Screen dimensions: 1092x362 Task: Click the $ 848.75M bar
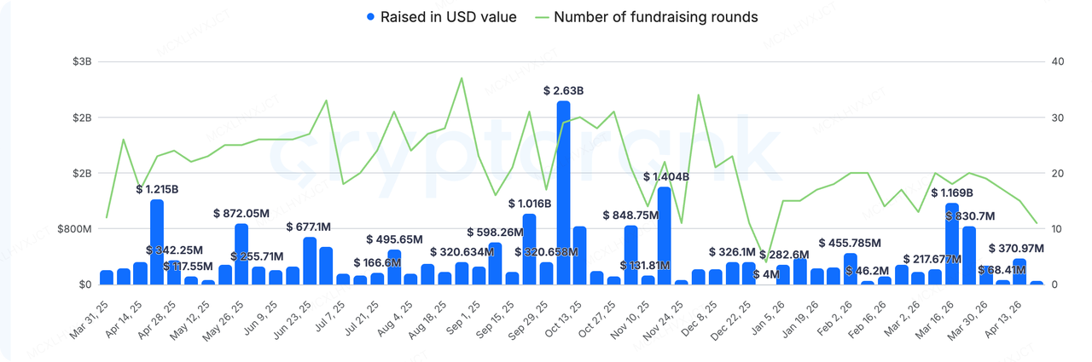[630, 255]
